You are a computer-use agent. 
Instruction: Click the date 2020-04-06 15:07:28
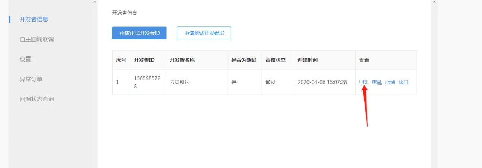(322, 82)
